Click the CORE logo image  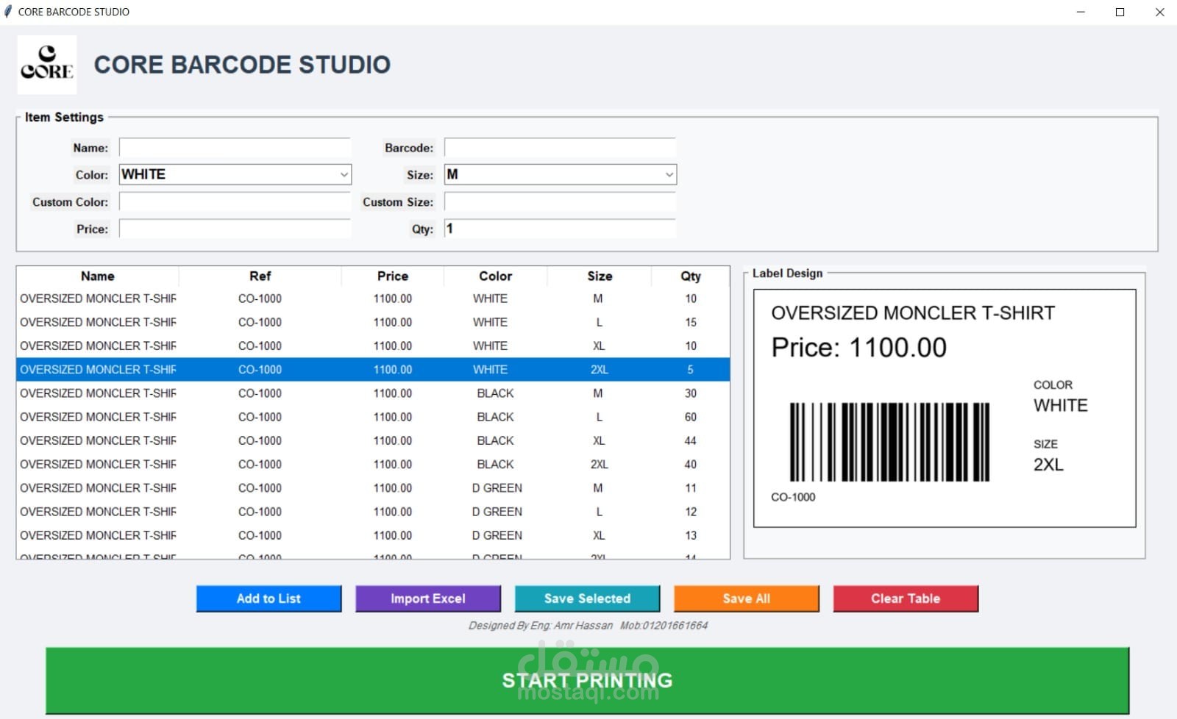[x=47, y=65]
